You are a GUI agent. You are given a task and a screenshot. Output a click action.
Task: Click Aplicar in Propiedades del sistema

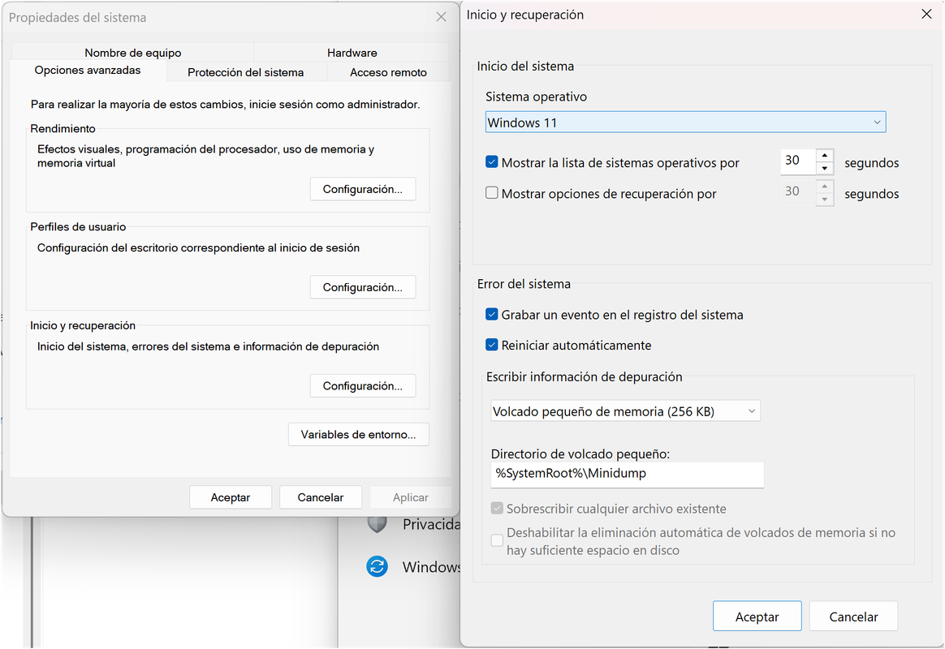tap(411, 497)
